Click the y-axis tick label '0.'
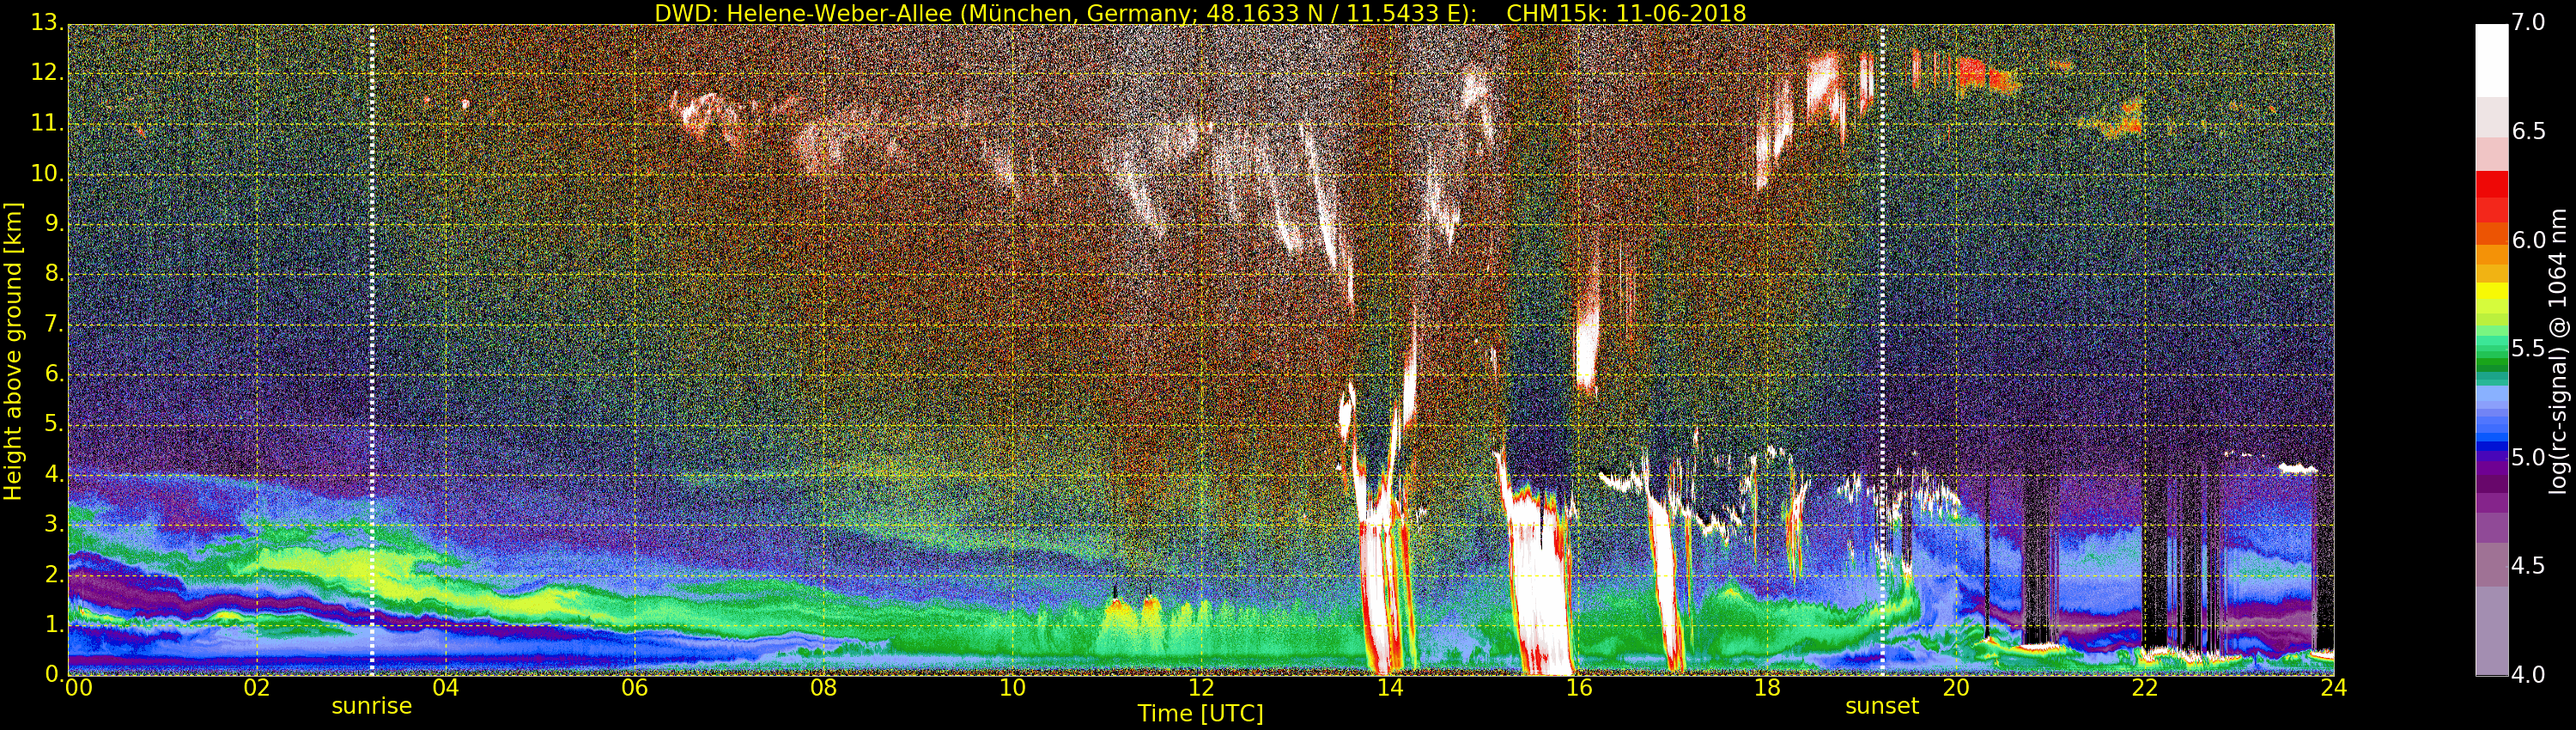 coord(54,674)
